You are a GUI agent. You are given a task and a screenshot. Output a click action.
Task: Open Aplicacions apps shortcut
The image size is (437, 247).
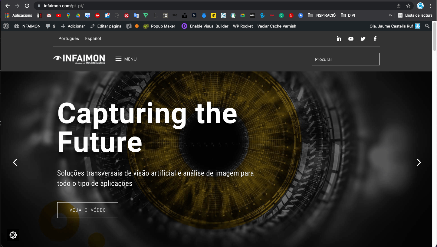(19, 15)
